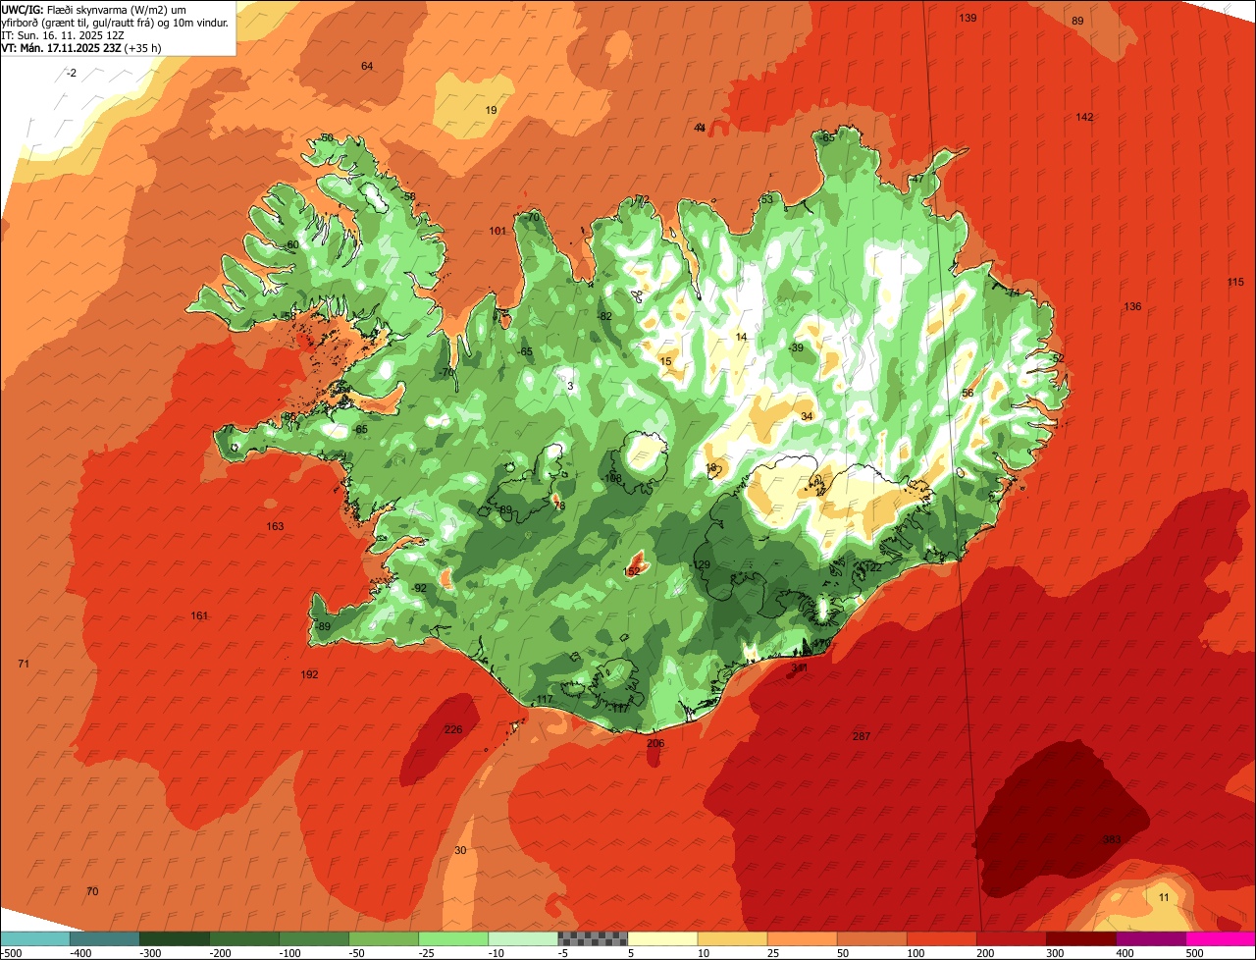Select the -50 to -25 legend swatch

click(x=384, y=937)
